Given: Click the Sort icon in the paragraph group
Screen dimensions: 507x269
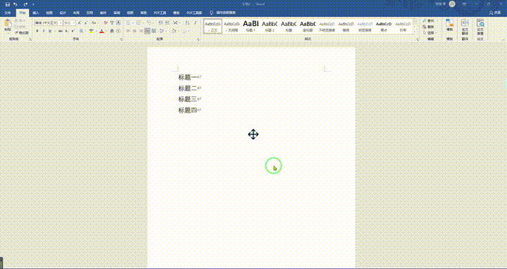Looking at the screenshot, I should pos(187,23).
